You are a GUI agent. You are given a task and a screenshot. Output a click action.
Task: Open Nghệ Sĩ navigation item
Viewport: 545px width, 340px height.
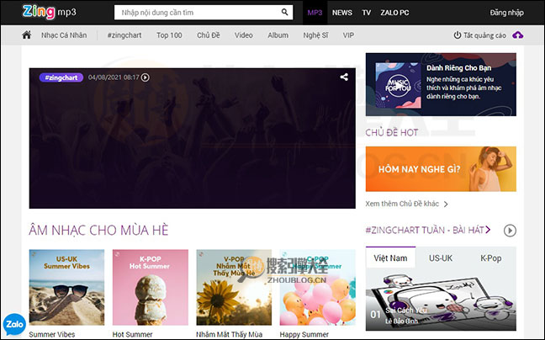point(315,35)
